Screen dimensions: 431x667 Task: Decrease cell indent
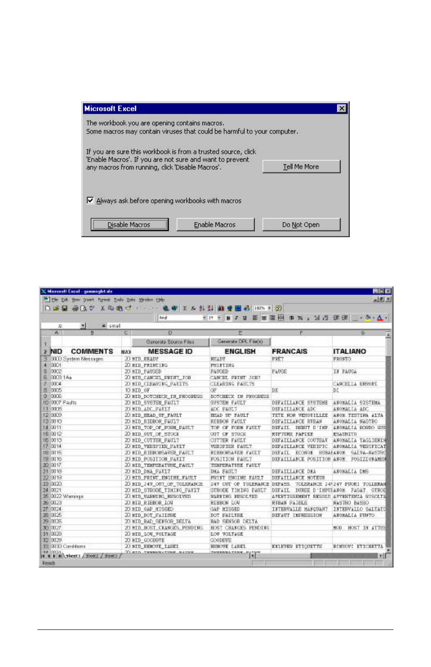pos(336,318)
